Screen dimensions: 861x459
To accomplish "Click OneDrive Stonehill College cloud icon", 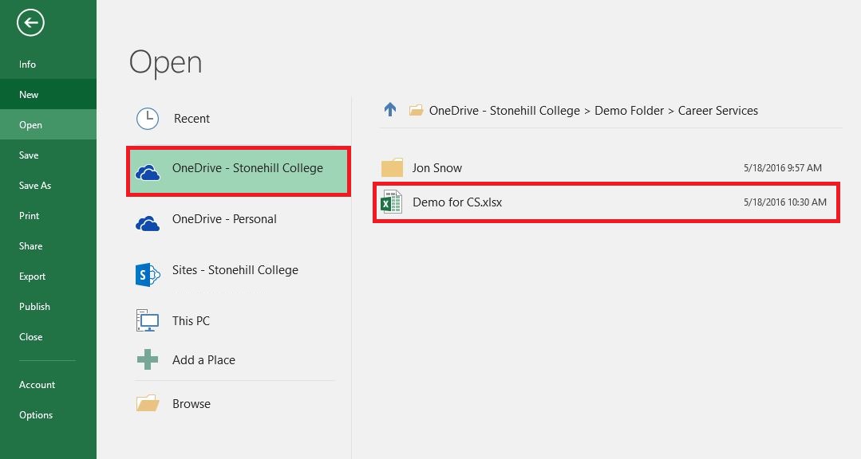I will [x=148, y=174].
